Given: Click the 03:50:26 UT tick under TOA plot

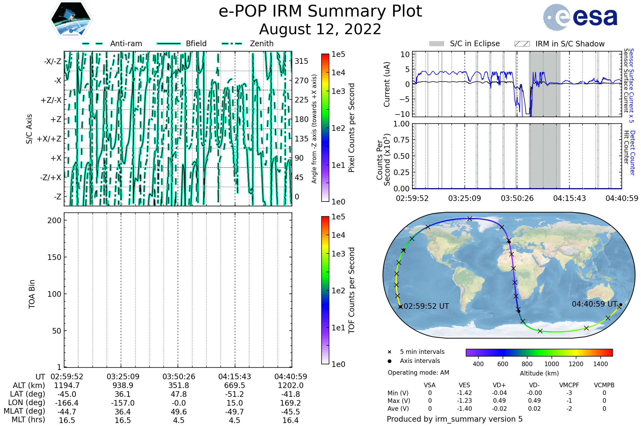Looking at the screenshot, I should click(x=179, y=377).
